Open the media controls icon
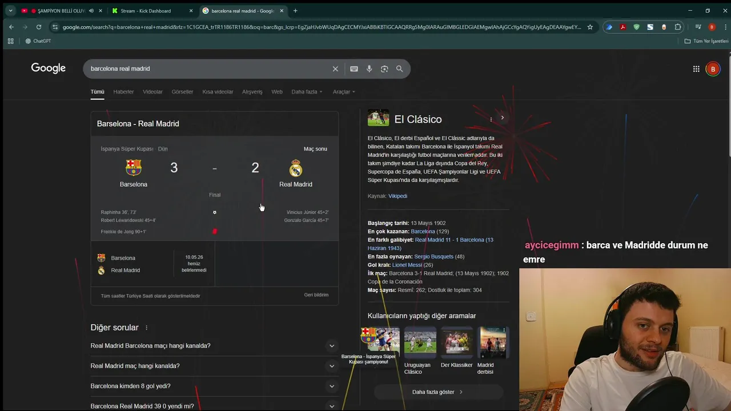The width and height of the screenshot is (731, 411). coord(698,27)
